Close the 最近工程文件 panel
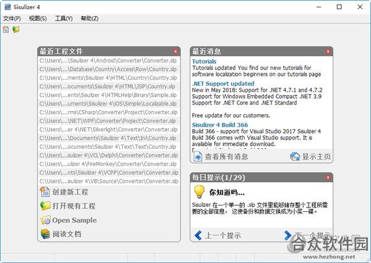The image size is (371, 263). 176,51
